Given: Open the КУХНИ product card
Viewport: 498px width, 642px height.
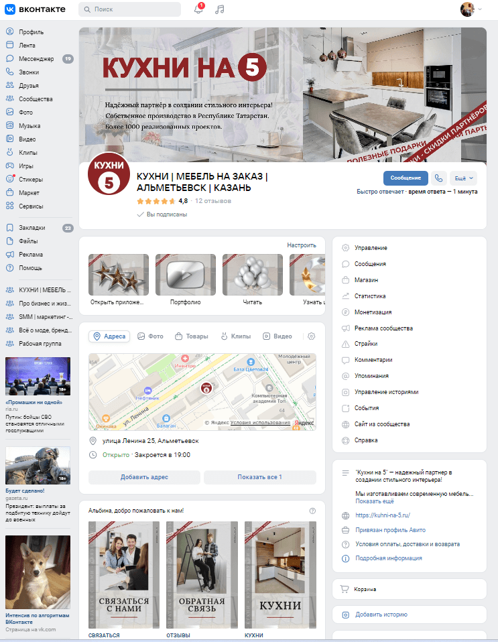Looking at the screenshot, I should 280,575.
